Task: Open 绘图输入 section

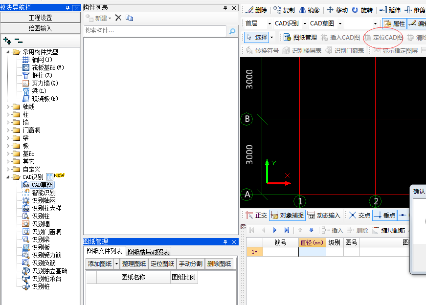Action: point(41,28)
